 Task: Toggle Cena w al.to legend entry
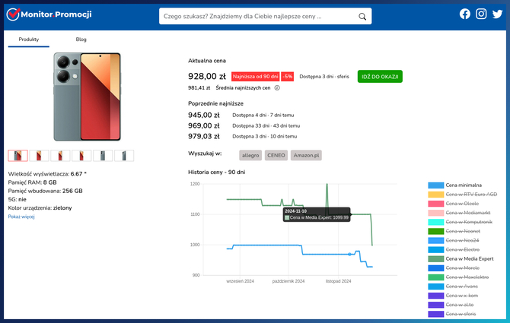coord(451,305)
